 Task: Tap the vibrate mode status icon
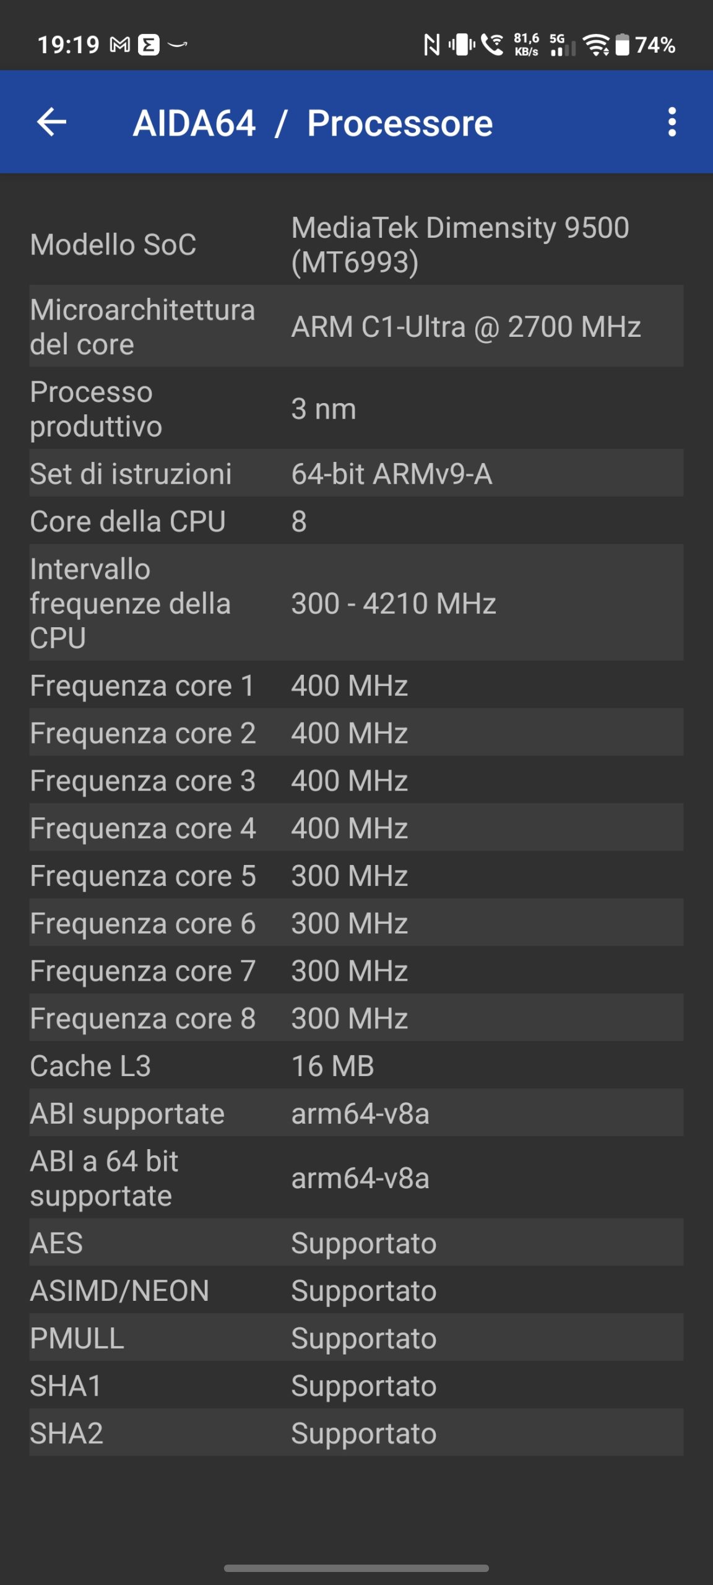click(462, 45)
